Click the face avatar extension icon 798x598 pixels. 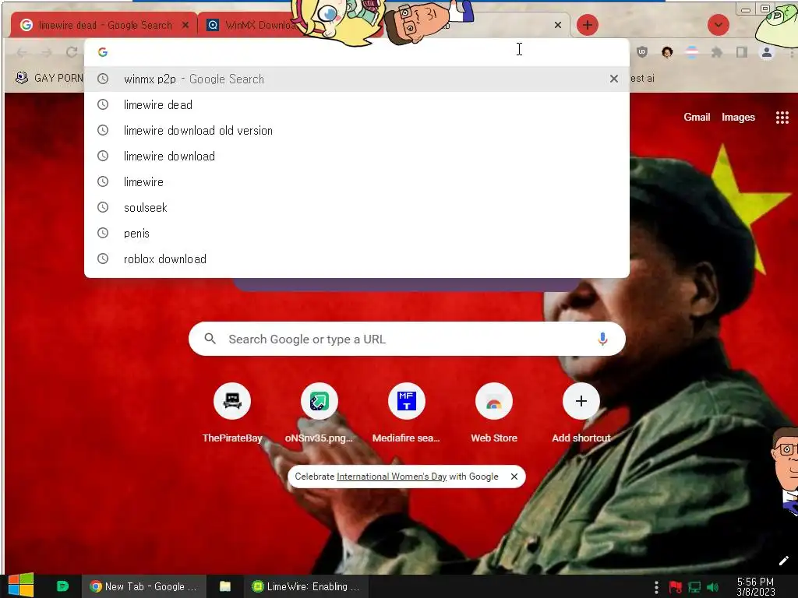(667, 52)
